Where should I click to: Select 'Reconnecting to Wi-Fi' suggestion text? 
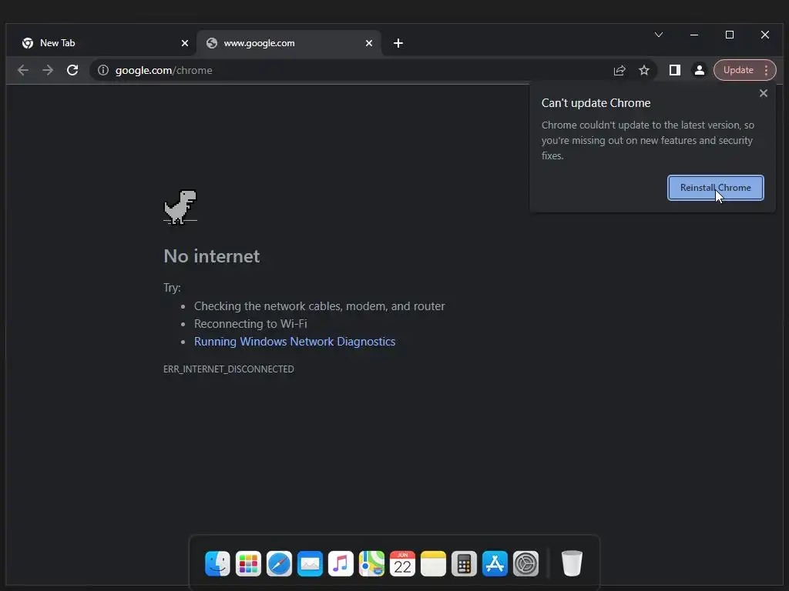(250, 324)
